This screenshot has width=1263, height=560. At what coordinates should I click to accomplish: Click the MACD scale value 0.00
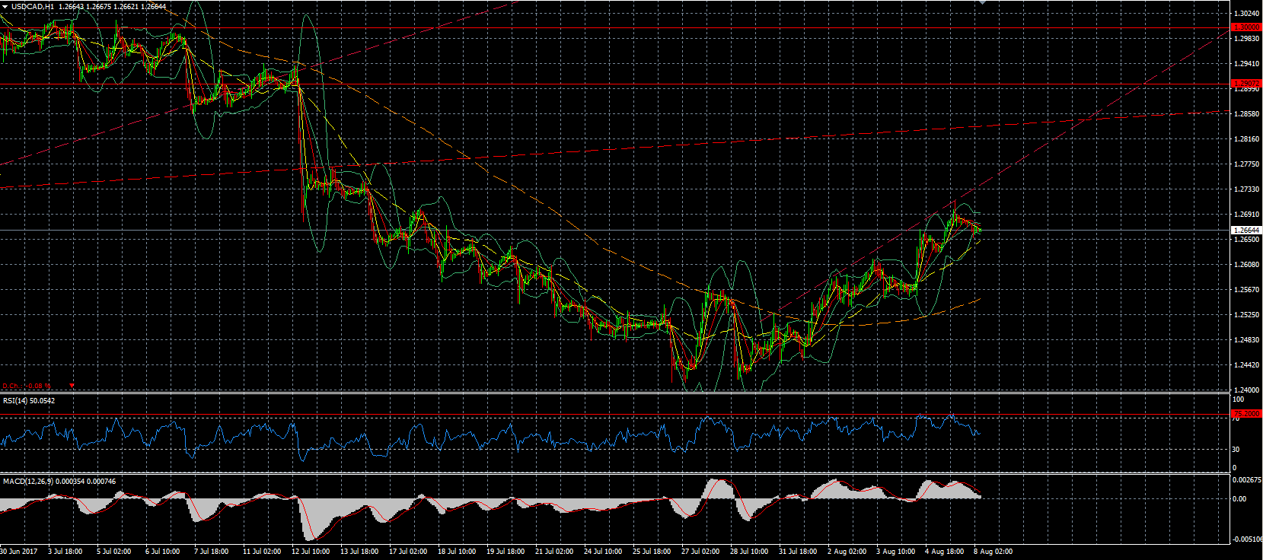pos(1240,499)
